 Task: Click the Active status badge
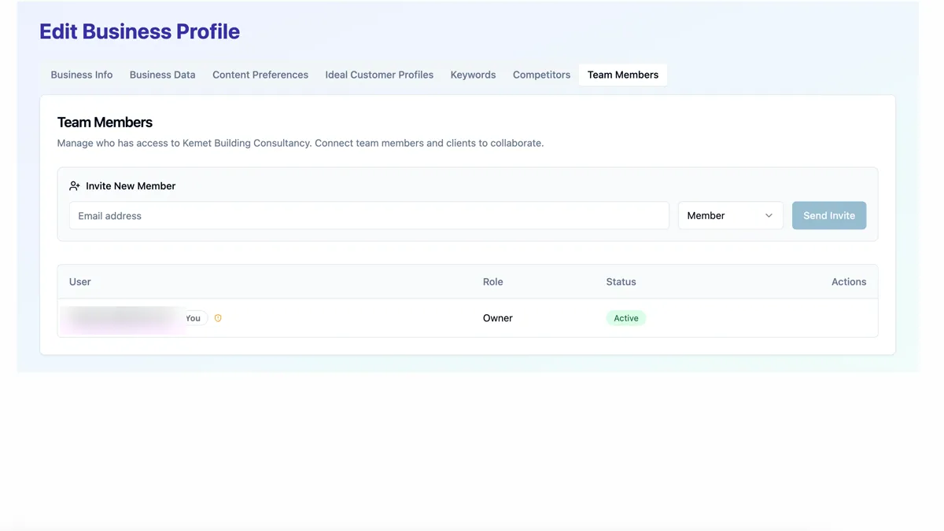(626, 318)
